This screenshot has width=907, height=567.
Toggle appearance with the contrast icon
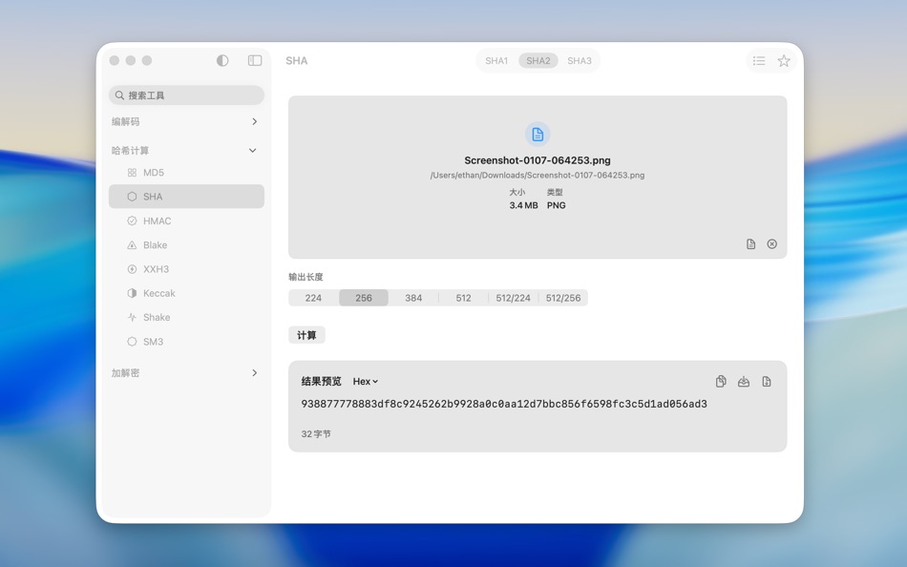tap(221, 60)
